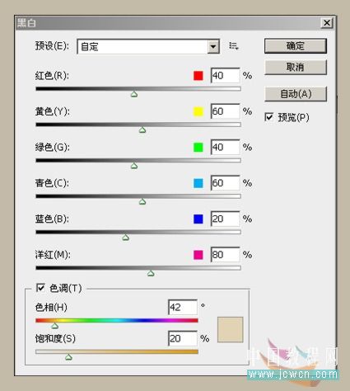Click the red color swatch icon

tap(198, 76)
